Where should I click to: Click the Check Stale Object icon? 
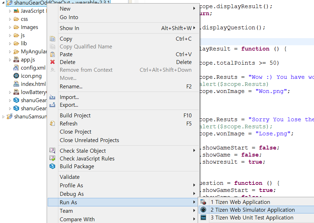coord(52,151)
